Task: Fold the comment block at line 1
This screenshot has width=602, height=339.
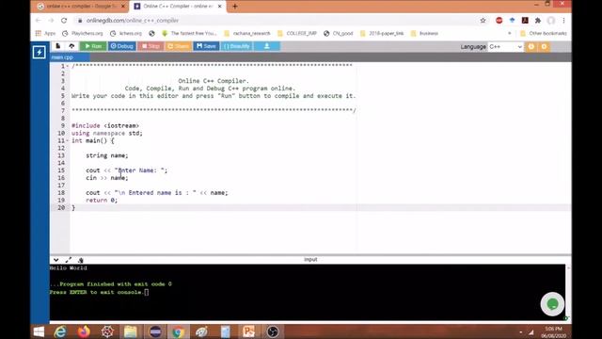Action: [x=68, y=66]
